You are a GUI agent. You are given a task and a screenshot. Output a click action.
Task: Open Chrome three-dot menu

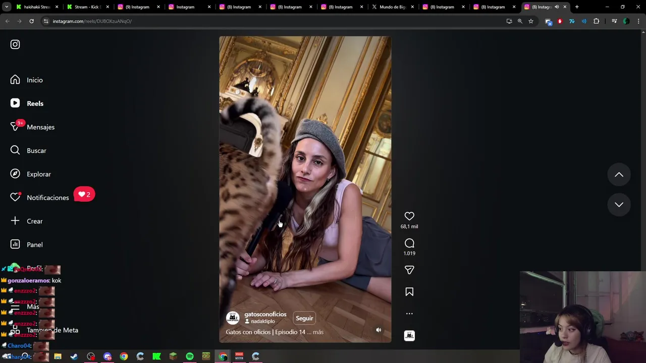tap(638, 21)
